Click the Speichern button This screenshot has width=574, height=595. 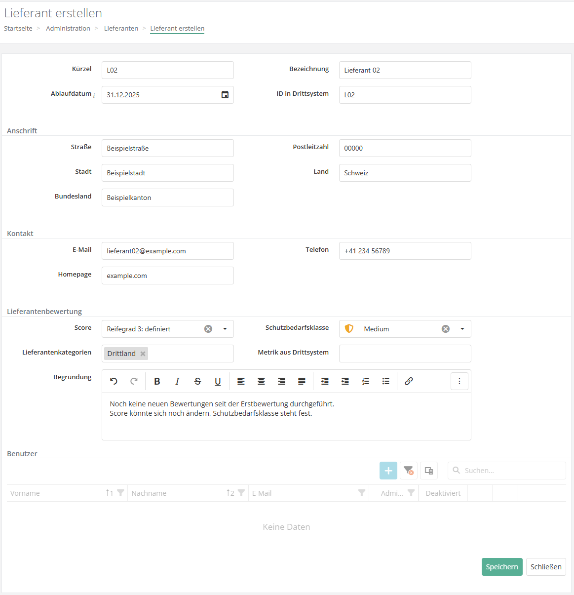click(501, 567)
